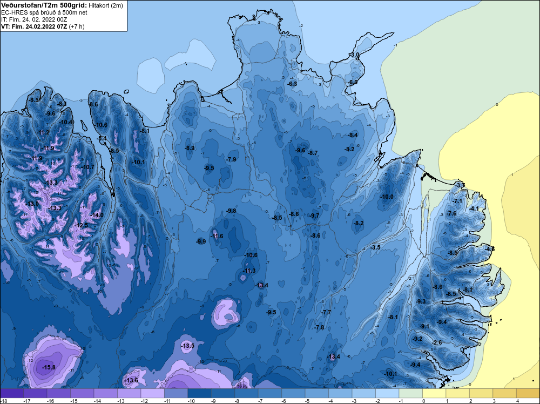Click the yellow legend swatch starting at 0
The height and width of the screenshot is (404, 540).
434,394
